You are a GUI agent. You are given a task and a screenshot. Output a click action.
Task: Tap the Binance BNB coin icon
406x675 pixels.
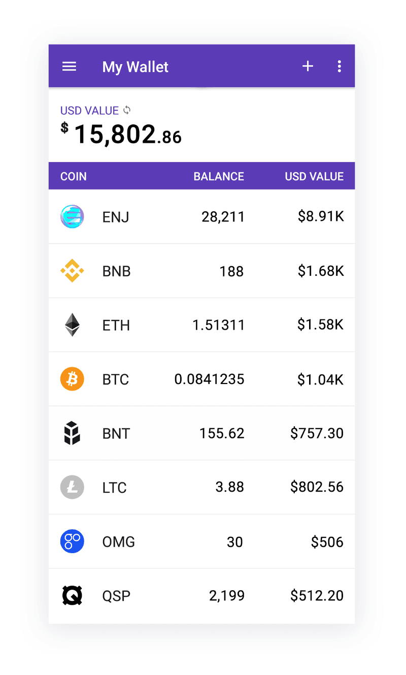click(x=72, y=271)
